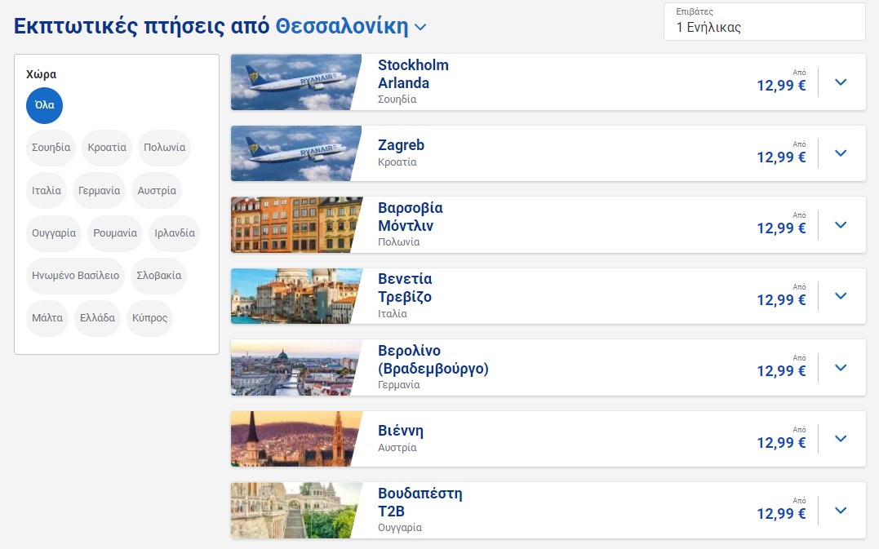Image resolution: width=879 pixels, height=549 pixels.
Task: Filter by Ιταλία country chip
Action: pyautogui.click(x=47, y=190)
